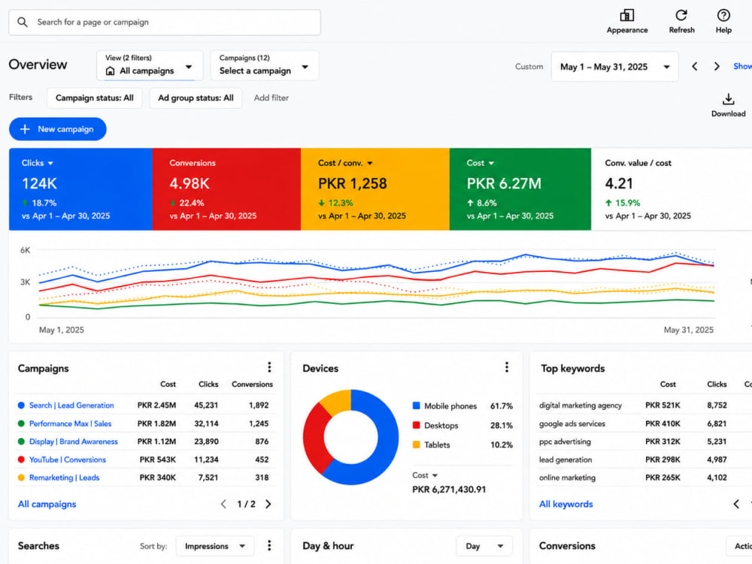Click 'PKR 2.45M' cost cell

point(156,406)
